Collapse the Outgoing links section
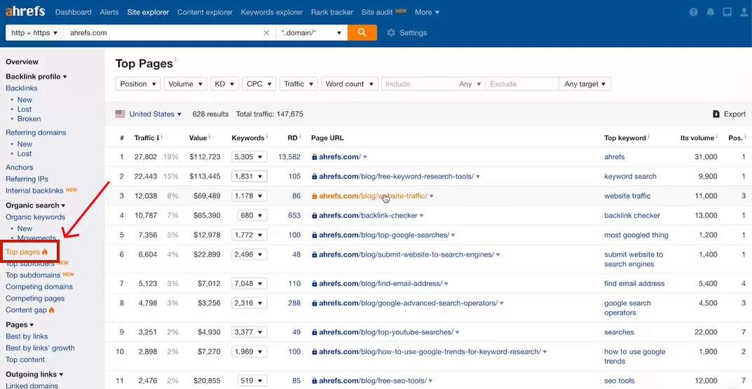The height and width of the screenshot is (389, 752). pos(34,374)
